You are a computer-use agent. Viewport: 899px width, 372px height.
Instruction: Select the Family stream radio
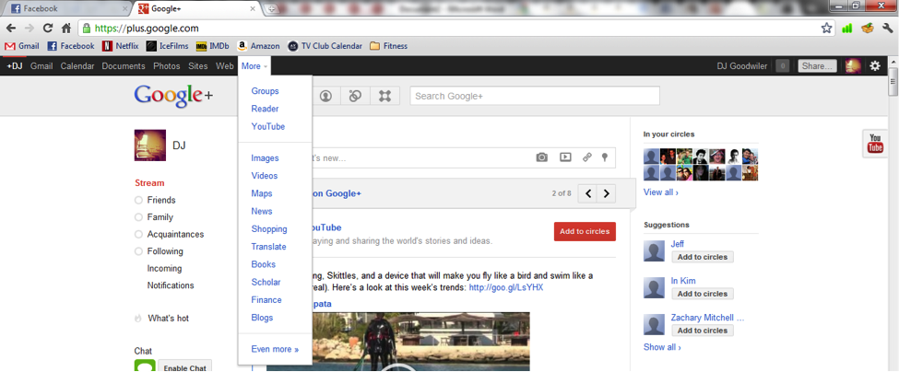point(138,217)
